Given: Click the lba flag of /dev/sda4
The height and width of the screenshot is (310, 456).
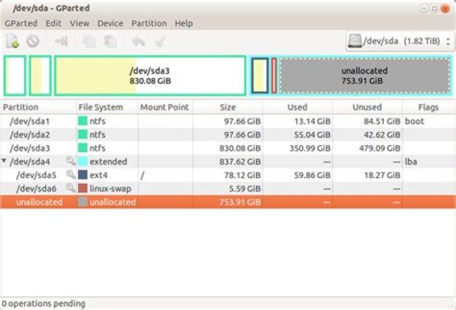Looking at the screenshot, I should 411,162.
